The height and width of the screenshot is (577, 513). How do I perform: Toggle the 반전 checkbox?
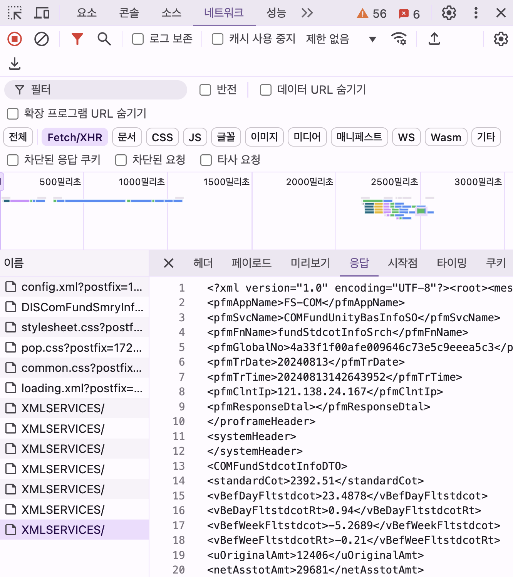(205, 90)
